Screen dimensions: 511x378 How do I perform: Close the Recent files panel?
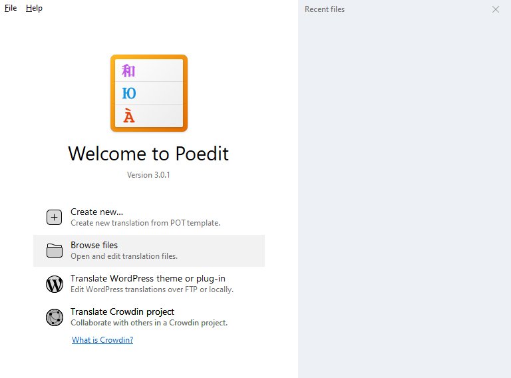pos(496,9)
